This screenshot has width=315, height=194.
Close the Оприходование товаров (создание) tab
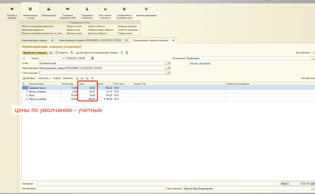click(x=173, y=40)
